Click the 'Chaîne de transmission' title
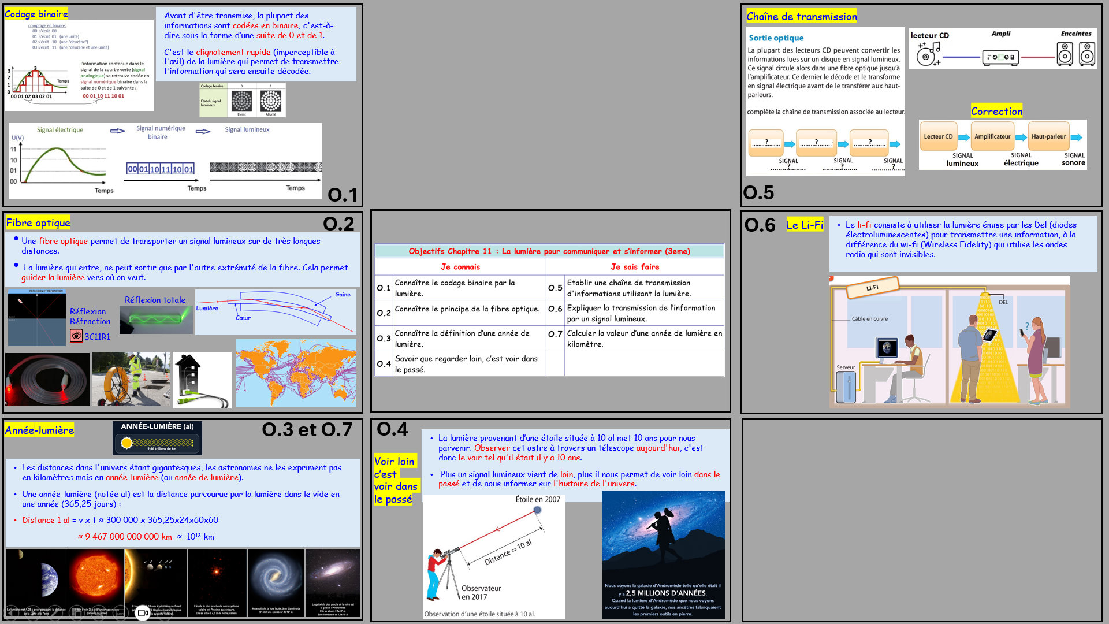The height and width of the screenshot is (624, 1109). click(x=802, y=16)
